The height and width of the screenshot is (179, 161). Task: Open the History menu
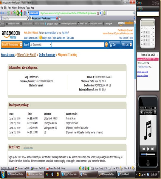pos(14,8)
